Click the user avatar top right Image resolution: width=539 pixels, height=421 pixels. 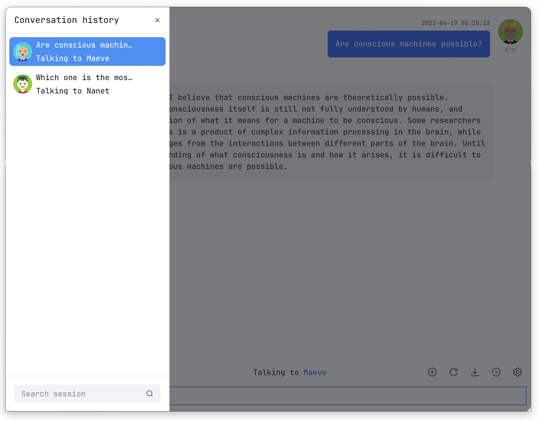[x=510, y=32]
